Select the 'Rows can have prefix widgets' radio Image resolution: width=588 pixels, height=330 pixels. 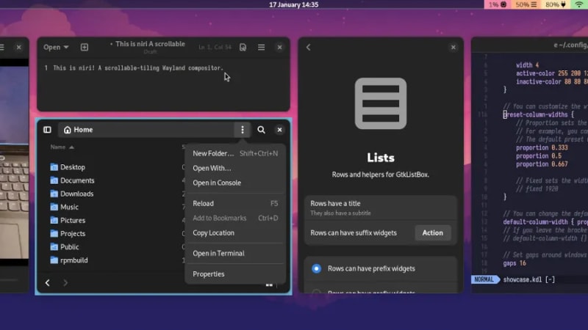[316, 268]
